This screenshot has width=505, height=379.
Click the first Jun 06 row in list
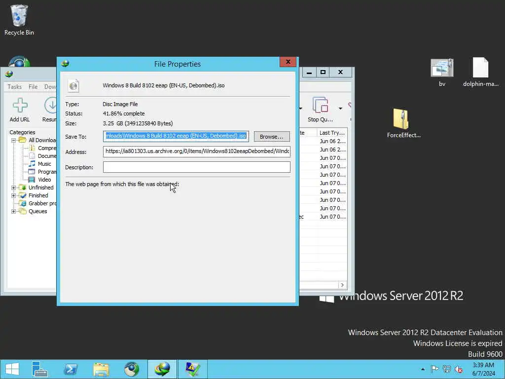click(332, 141)
